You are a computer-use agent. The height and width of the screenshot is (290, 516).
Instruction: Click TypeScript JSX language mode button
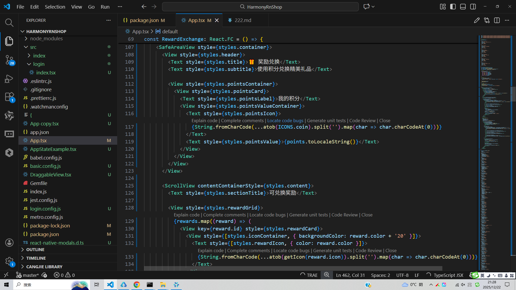[x=448, y=275]
